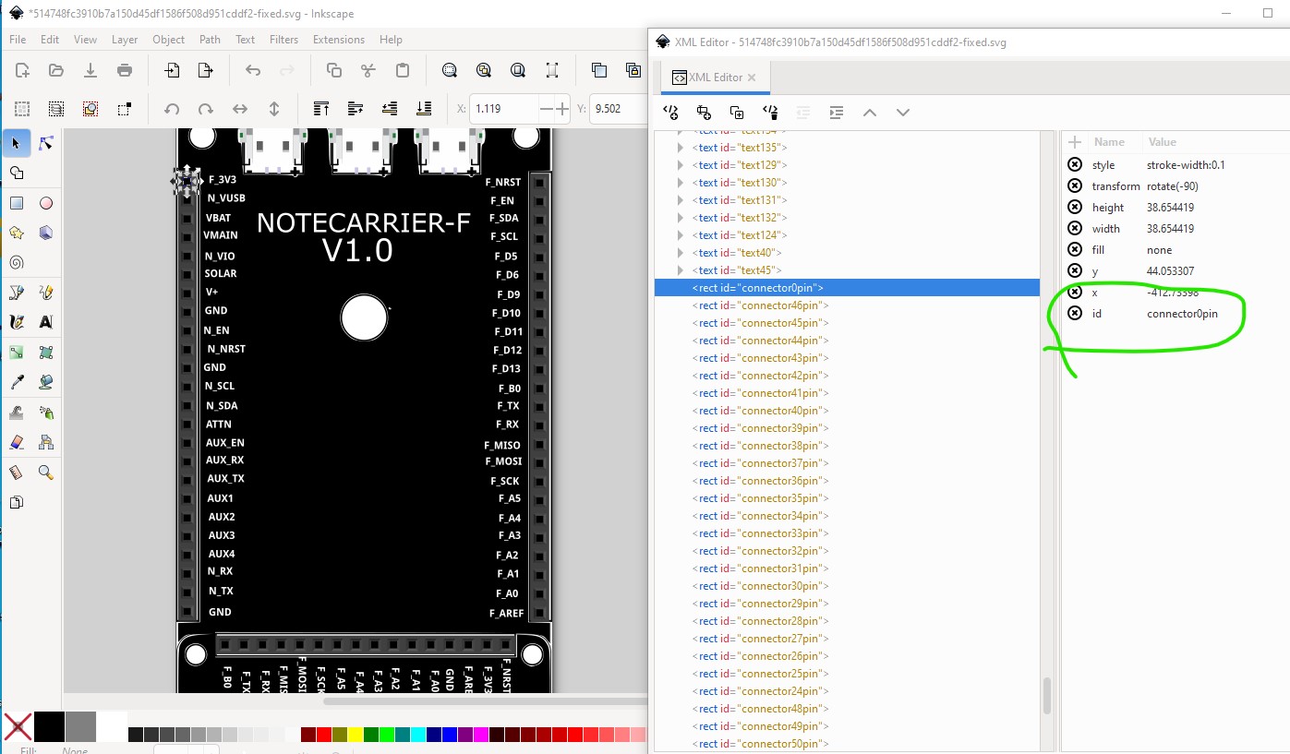Pick the black color swatch in palette
Screen dimensions: 1290x754
[49, 726]
